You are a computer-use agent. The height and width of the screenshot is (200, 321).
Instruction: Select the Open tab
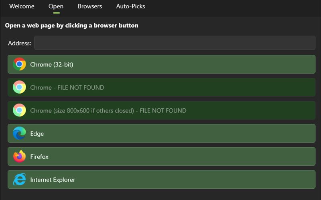click(x=56, y=6)
